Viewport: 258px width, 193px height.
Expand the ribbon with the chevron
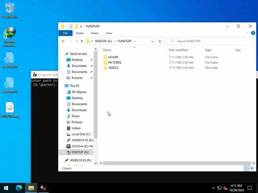pyautogui.click(x=248, y=33)
